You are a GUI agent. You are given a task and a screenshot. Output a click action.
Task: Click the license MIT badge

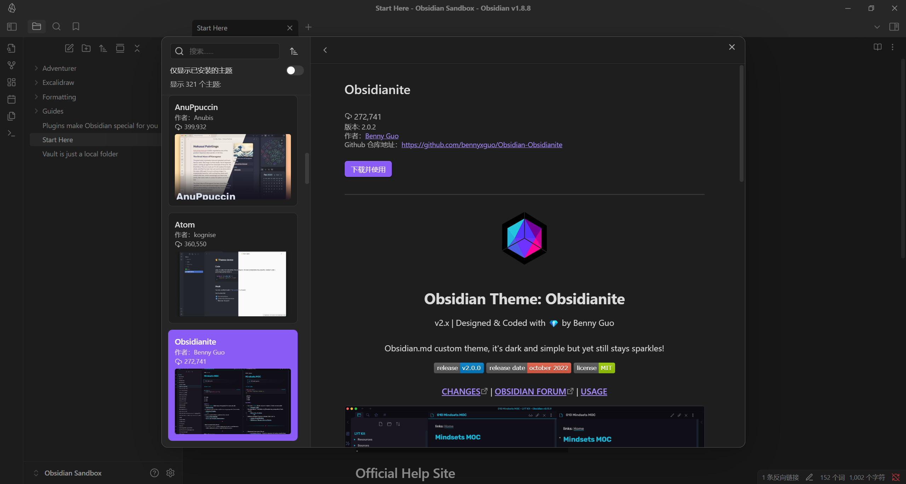coord(594,368)
